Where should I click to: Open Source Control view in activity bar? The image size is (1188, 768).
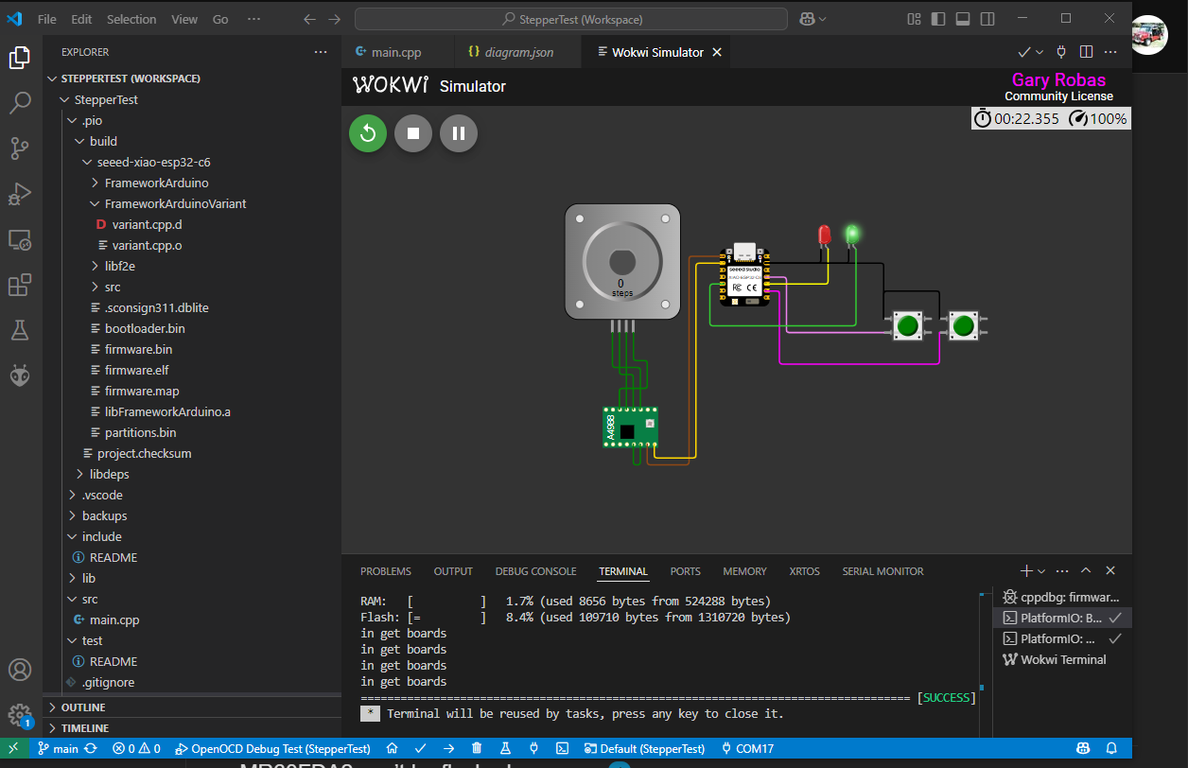pos(20,148)
